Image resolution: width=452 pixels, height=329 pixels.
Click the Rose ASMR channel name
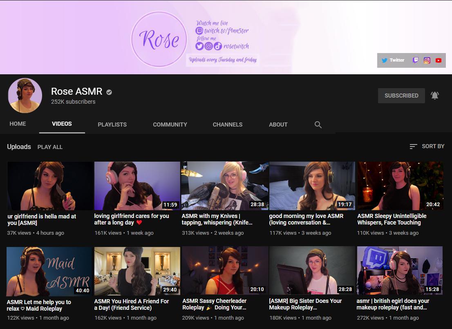[x=76, y=91]
